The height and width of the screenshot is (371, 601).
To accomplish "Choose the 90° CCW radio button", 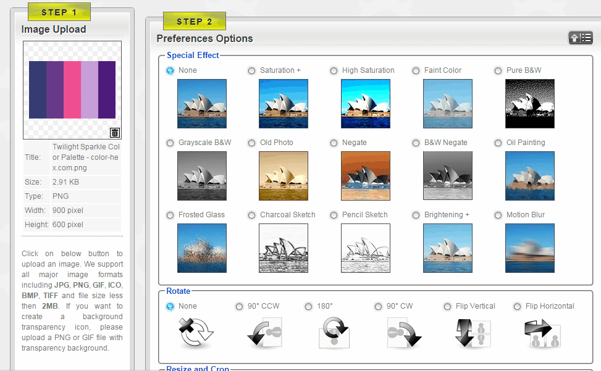I will [239, 307].
